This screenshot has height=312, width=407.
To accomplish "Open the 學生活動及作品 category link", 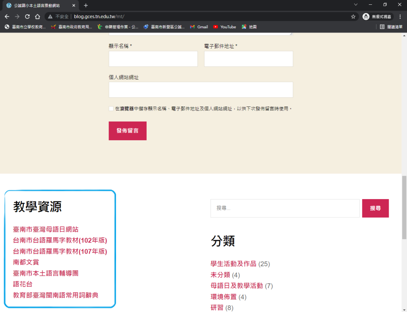I will 234,264.
